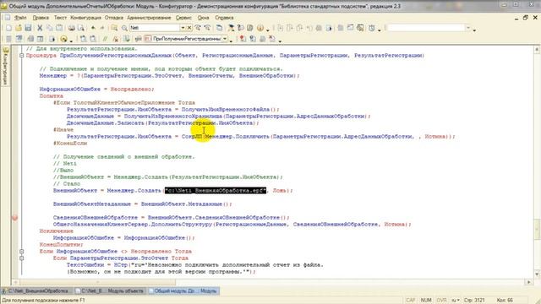
Task: Click the Исключение keyword line
Action: tap(57, 231)
